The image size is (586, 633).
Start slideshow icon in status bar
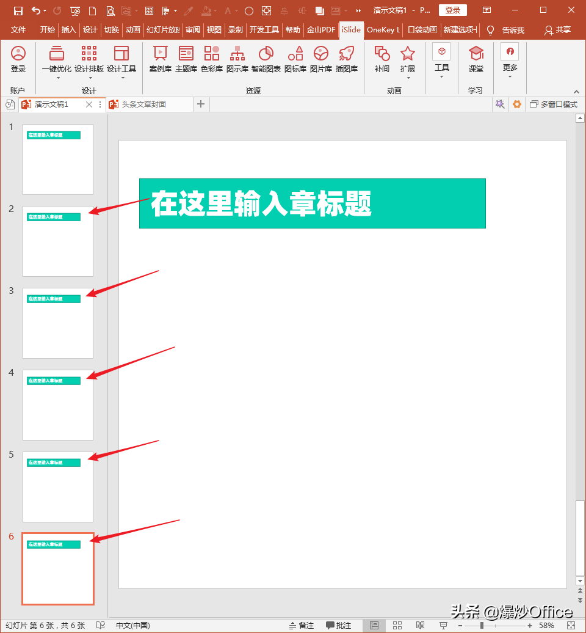443,625
